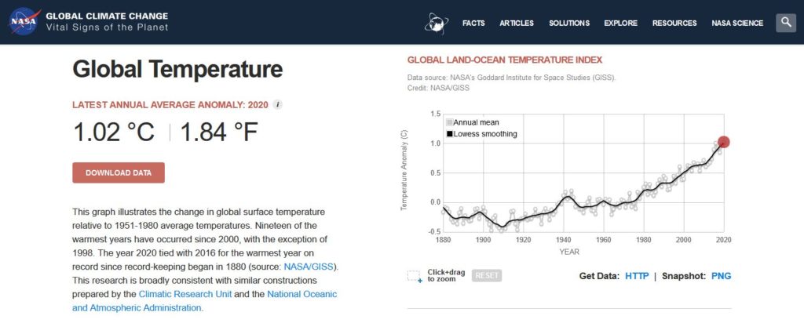Expand the Solutions navigation menu

click(x=569, y=23)
